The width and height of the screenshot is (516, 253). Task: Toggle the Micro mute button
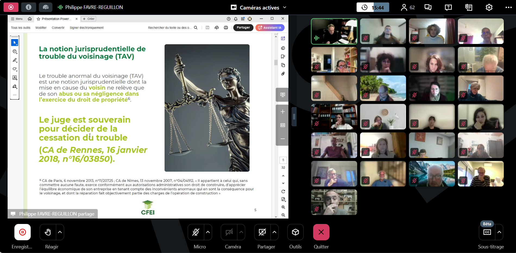[196, 232]
